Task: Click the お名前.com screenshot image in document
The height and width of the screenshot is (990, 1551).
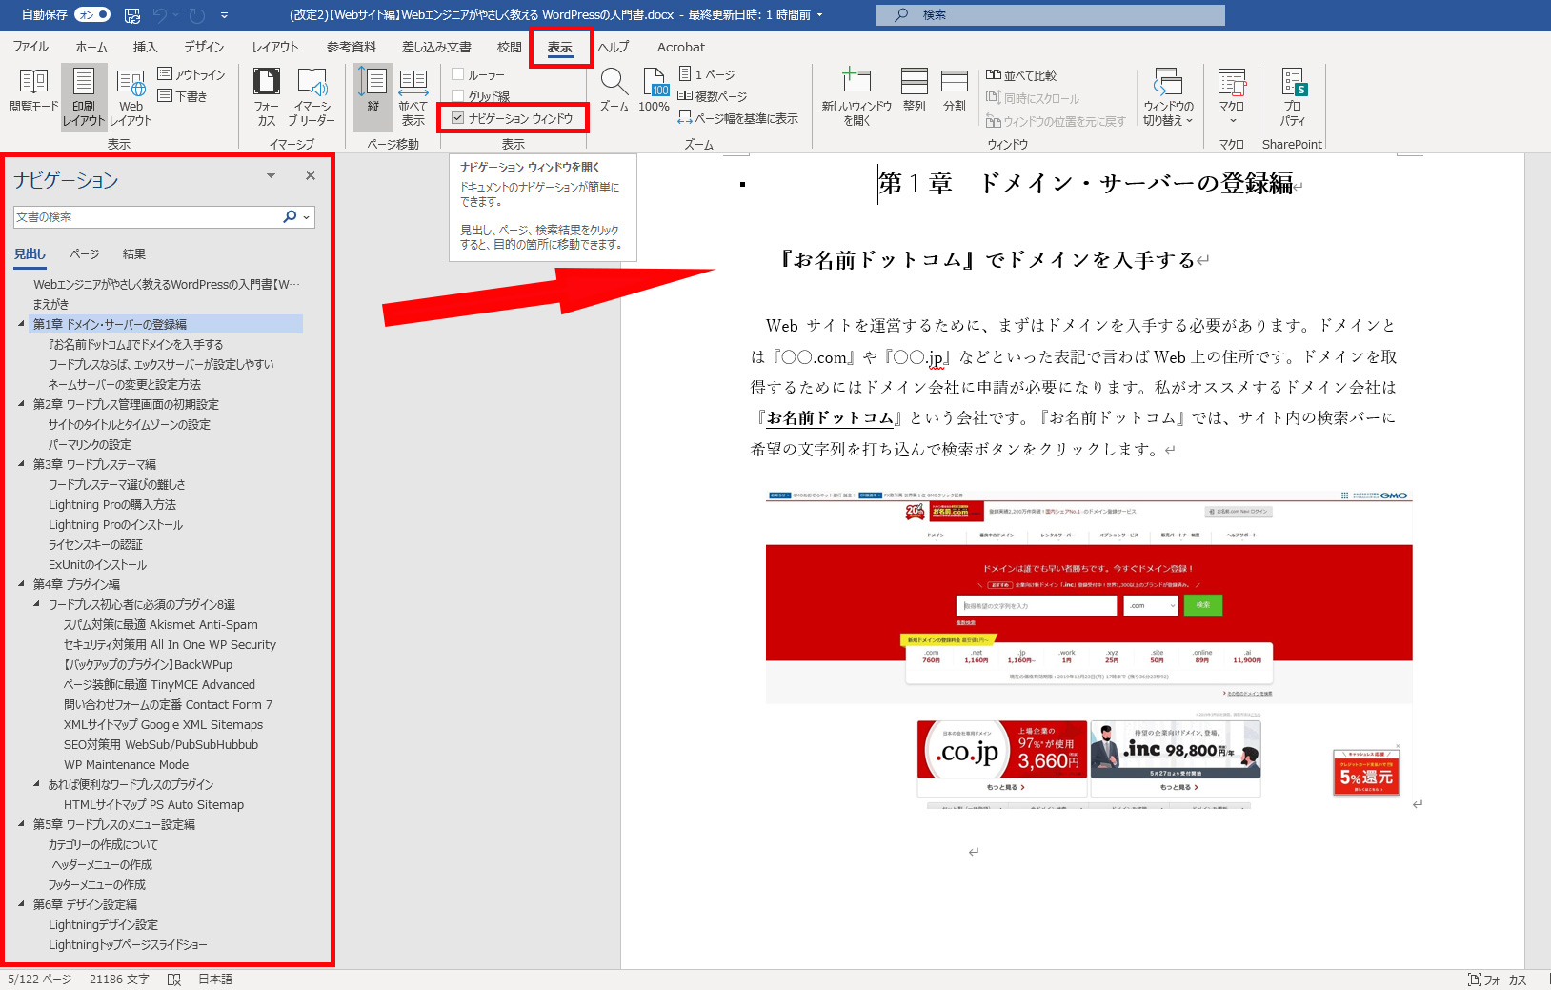Action: pos(1089,651)
